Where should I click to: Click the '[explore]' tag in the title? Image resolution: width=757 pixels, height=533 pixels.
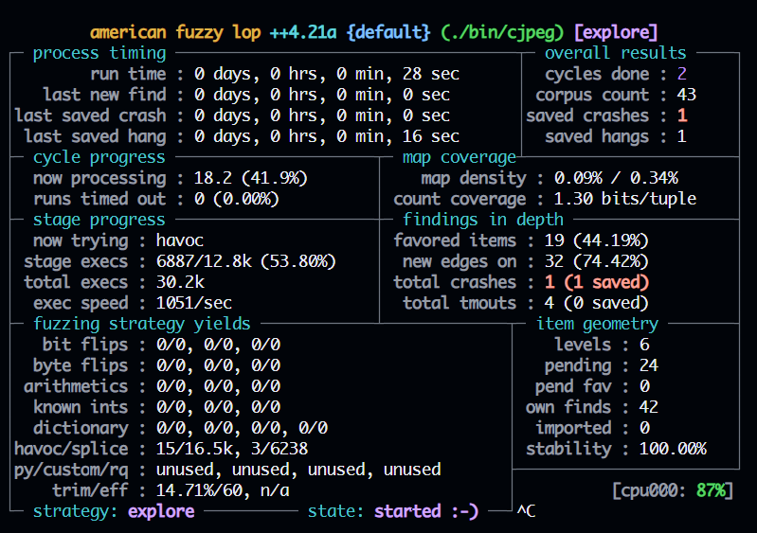click(x=616, y=32)
